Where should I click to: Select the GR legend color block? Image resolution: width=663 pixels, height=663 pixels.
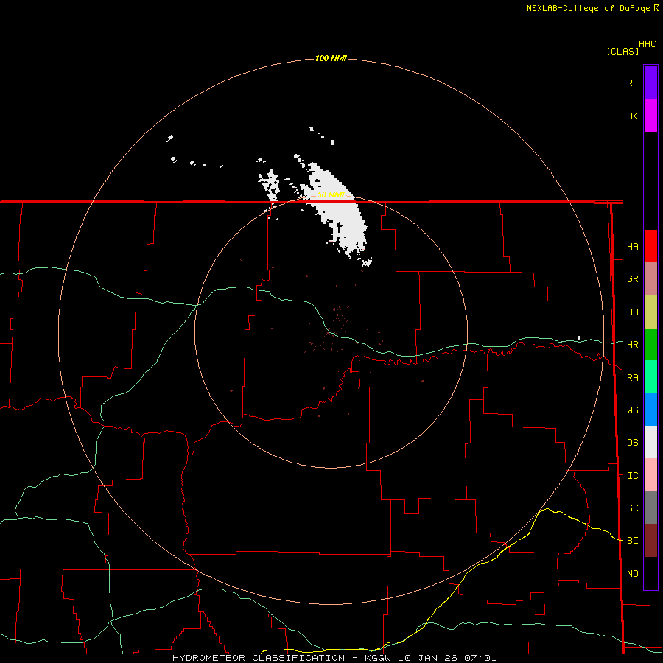pos(650,279)
